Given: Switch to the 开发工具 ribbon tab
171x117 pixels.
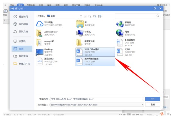Looking at the screenshot, I should [x=76, y=5].
